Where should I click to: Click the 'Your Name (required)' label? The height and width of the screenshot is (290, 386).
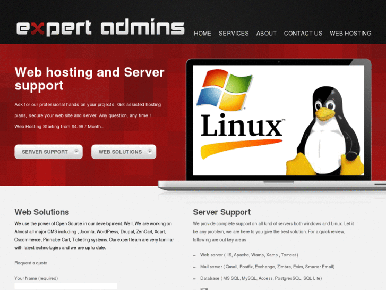click(36, 278)
